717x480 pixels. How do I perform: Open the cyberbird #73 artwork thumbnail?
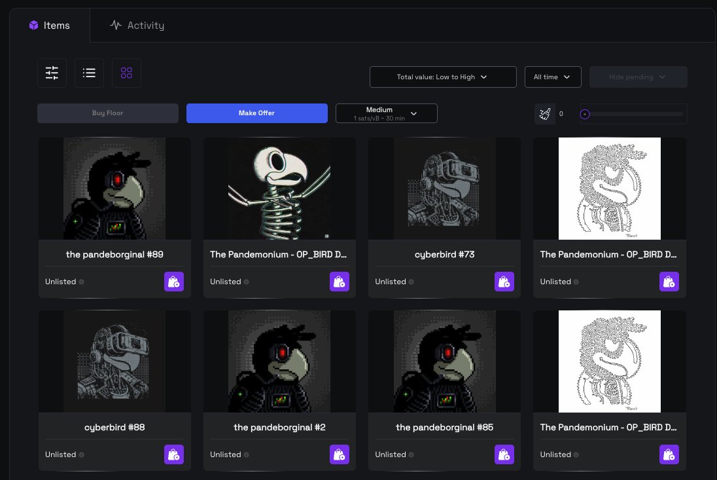click(x=444, y=189)
